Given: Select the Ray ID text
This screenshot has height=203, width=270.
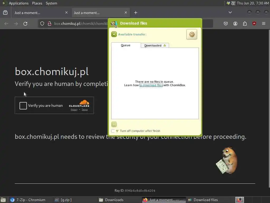Looking at the screenshot, I should (x=135, y=191).
